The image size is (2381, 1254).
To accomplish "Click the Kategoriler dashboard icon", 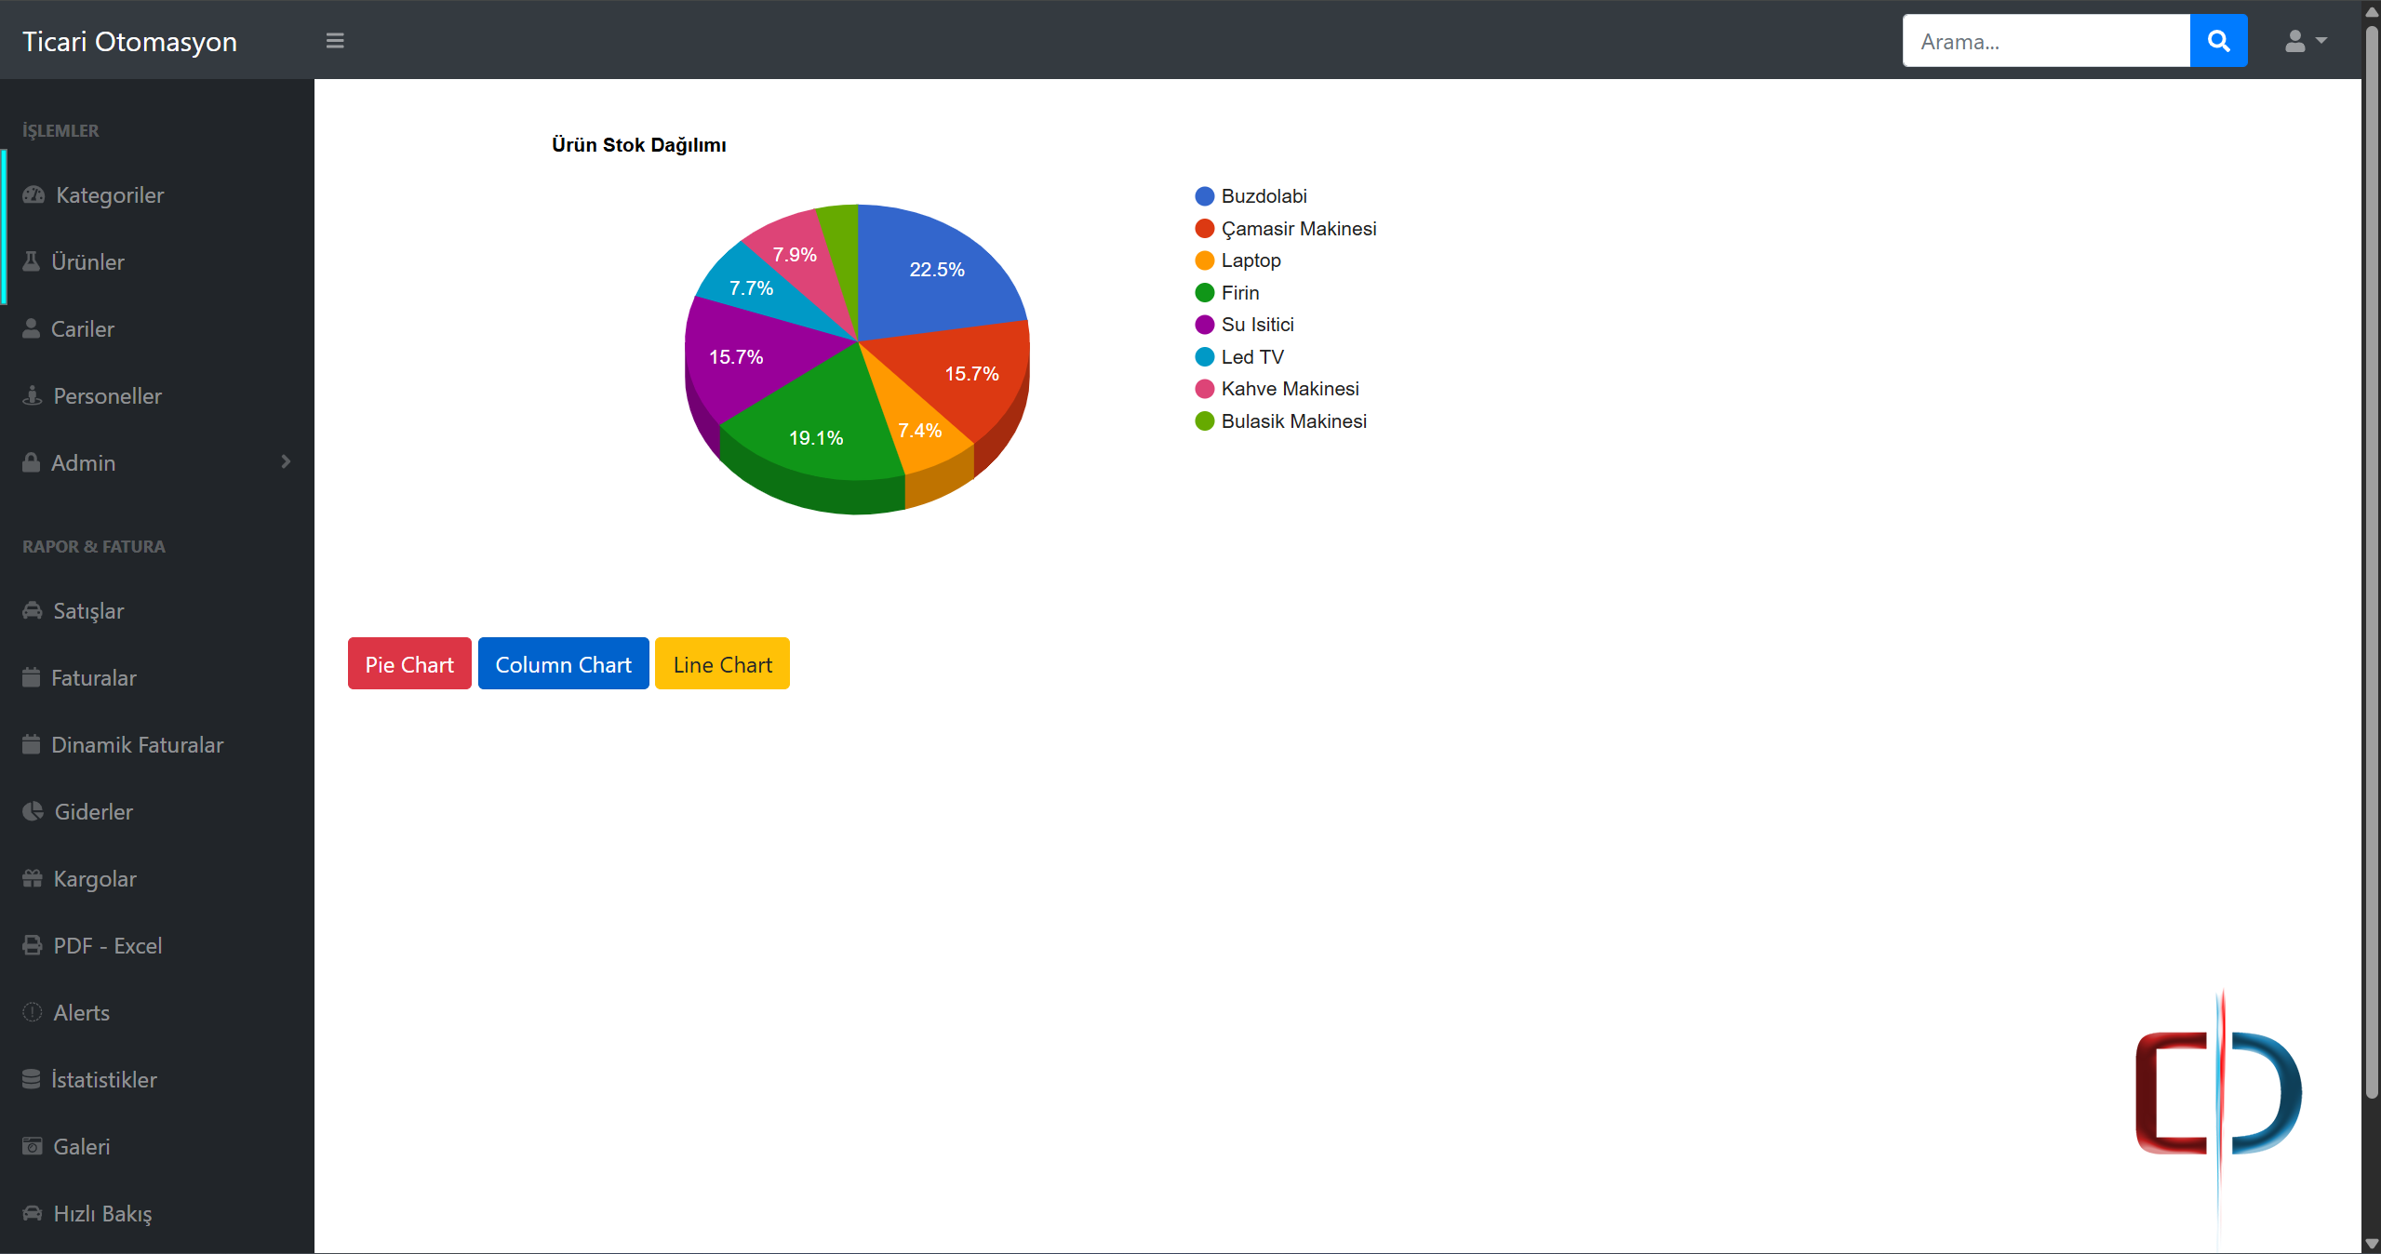I will coord(33,195).
